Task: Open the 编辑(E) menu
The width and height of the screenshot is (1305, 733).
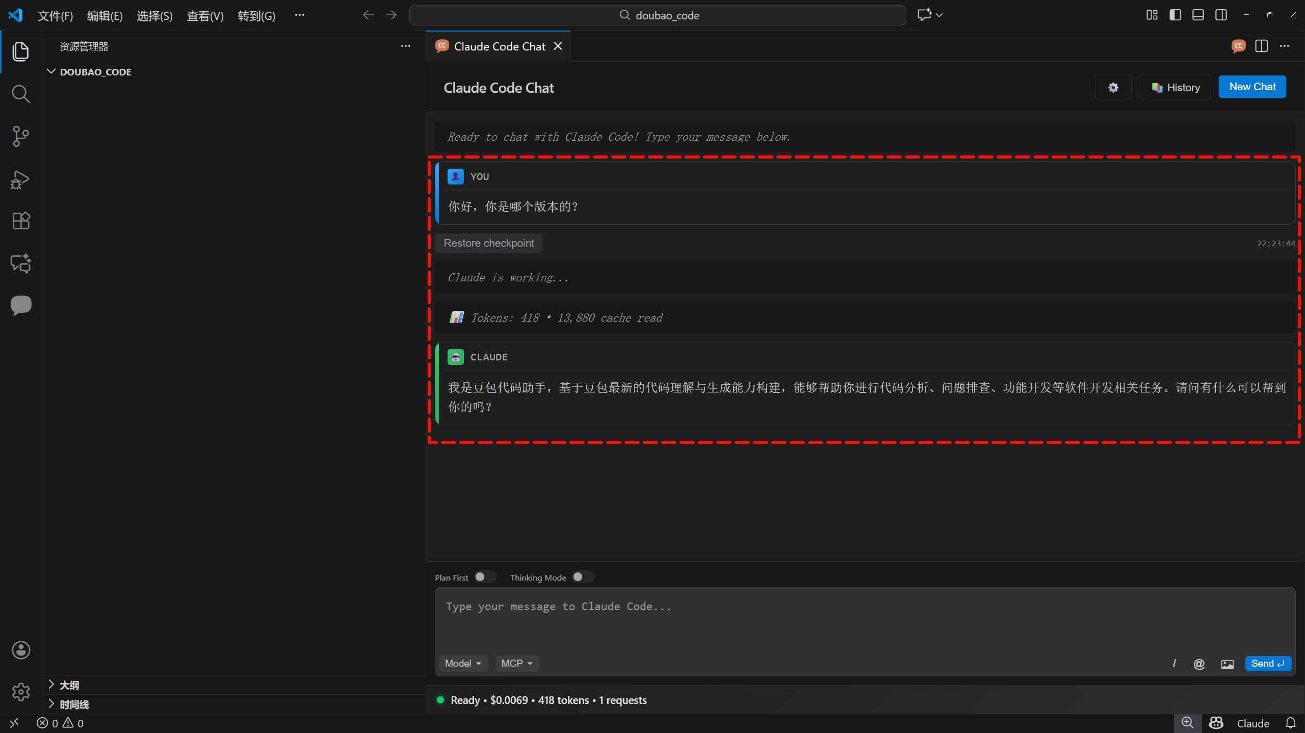Action: click(105, 16)
